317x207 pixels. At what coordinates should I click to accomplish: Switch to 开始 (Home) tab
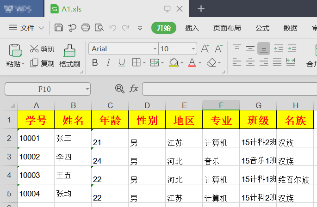click(x=164, y=28)
